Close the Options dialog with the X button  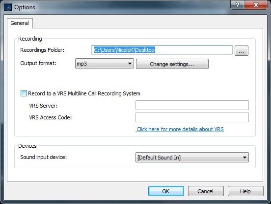click(x=256, y=5)
